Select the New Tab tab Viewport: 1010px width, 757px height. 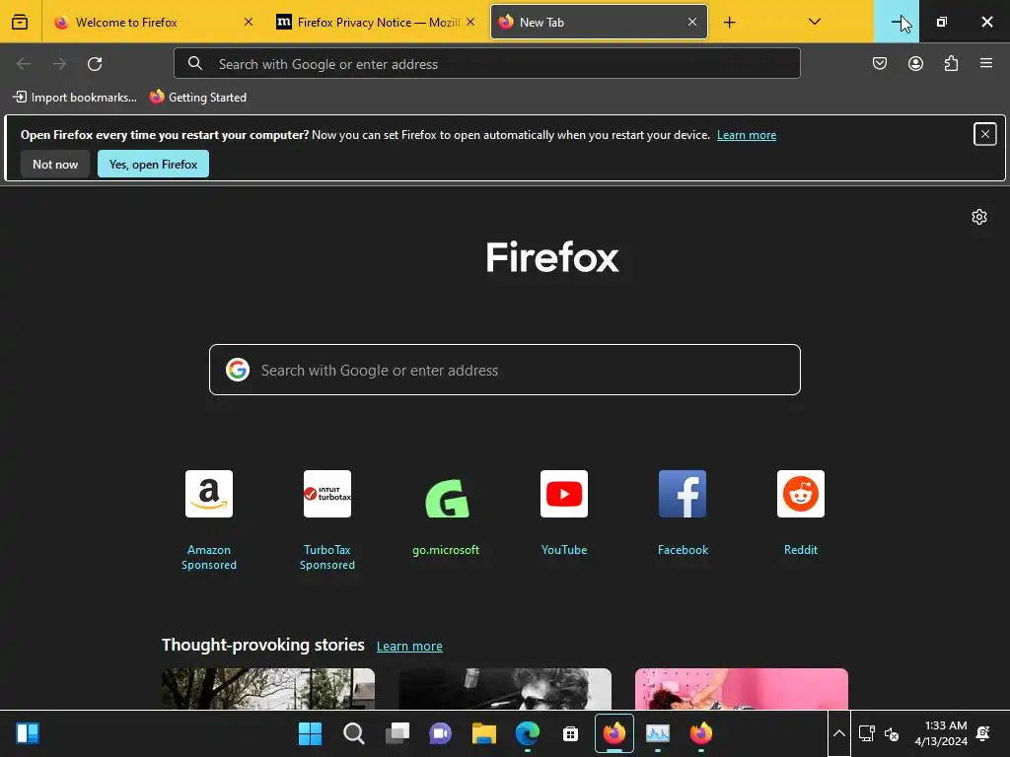599,22
